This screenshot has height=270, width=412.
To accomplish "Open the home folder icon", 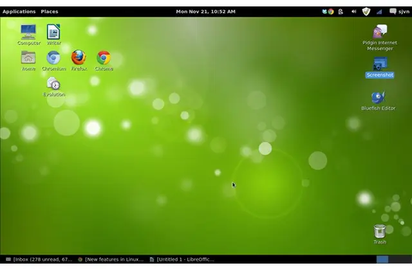I will pos(28,58).
